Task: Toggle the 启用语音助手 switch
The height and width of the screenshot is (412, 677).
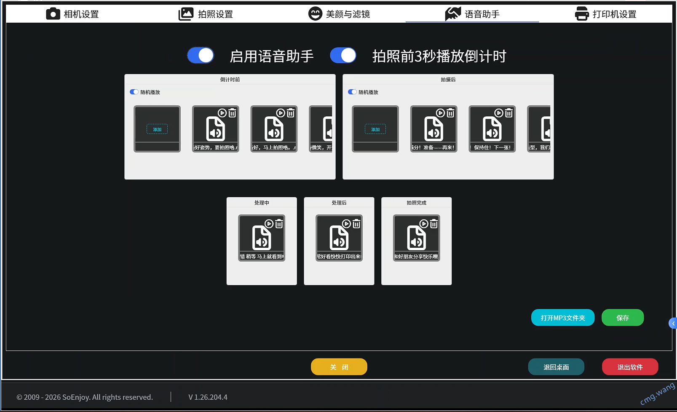Action: point(201,56)
